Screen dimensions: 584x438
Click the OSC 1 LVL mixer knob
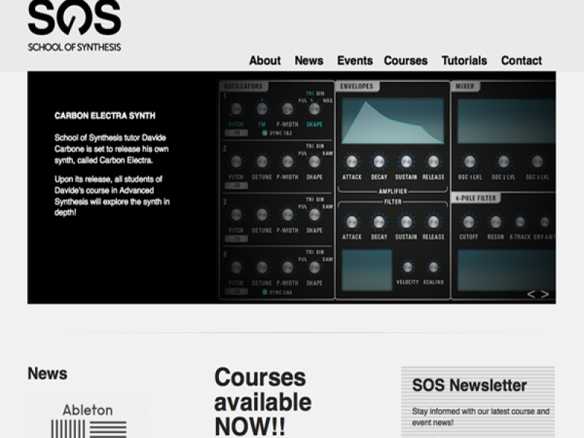(470, 161)
